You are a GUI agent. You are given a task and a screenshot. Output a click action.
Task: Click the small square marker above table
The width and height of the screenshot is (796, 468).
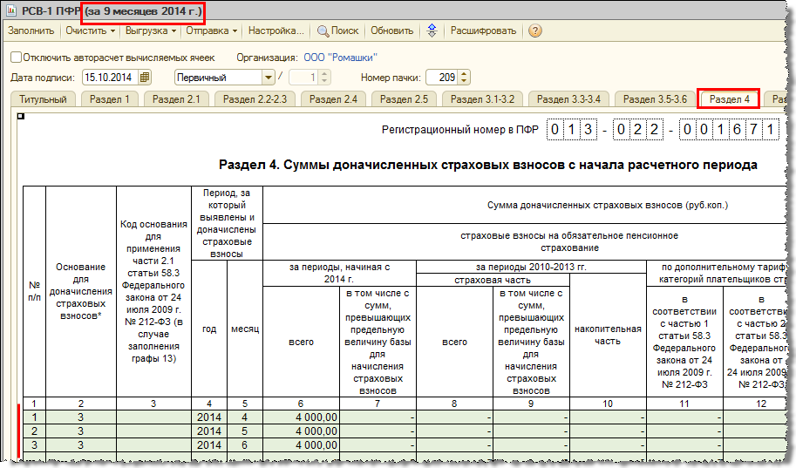pyautogui.click(x=21, y=115)
